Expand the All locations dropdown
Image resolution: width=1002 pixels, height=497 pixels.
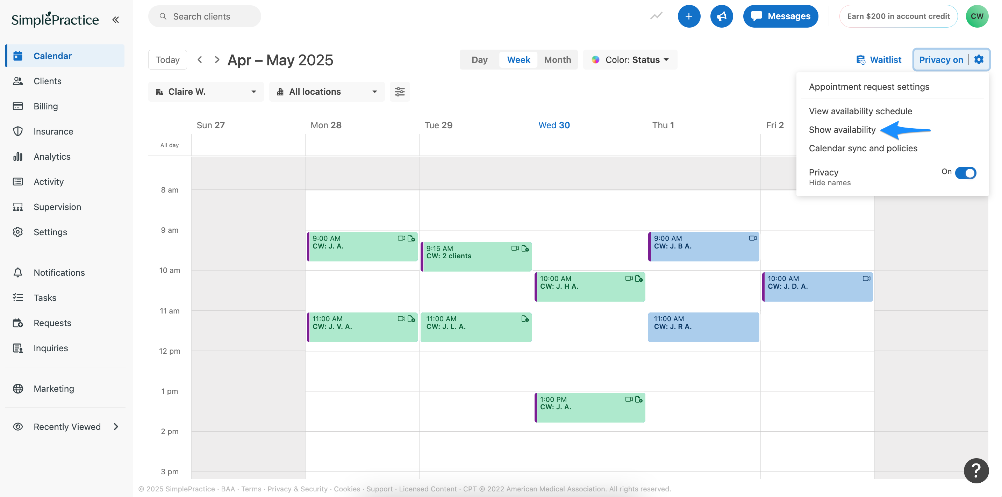point(327,92)
